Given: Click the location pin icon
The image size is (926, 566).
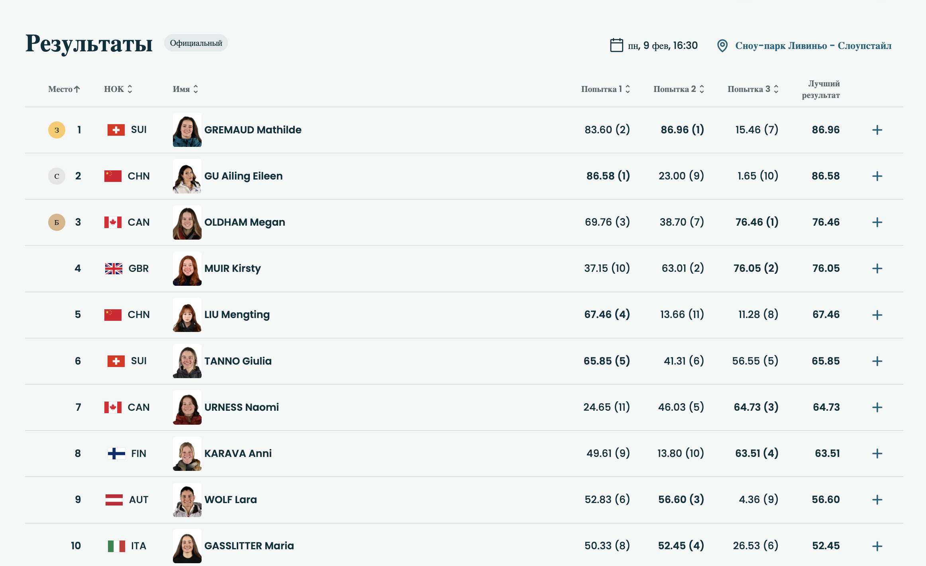Looking at the screenshot, I should point(722,46).
